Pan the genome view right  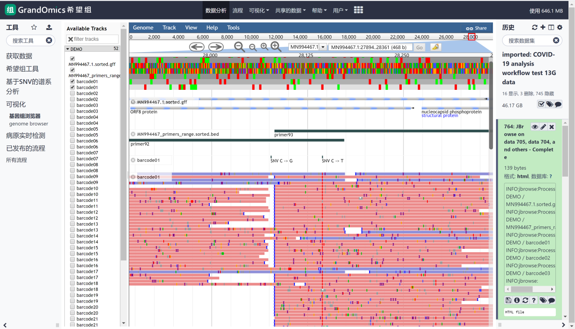point(216,47)
